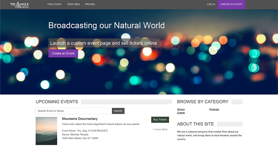Click the 1234 Main Street address text
This screenshot has width=278, height=150.
(x=80, y=138)
